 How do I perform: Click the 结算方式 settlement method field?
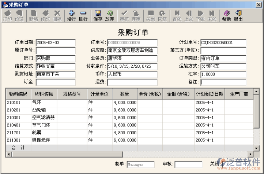(x=56, y=66)
